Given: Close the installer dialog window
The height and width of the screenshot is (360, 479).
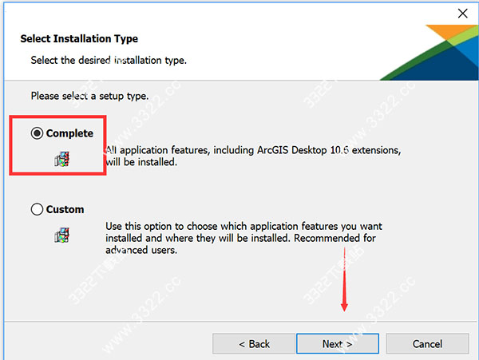Looking at the screenshot, I should (x=462, y=13).
